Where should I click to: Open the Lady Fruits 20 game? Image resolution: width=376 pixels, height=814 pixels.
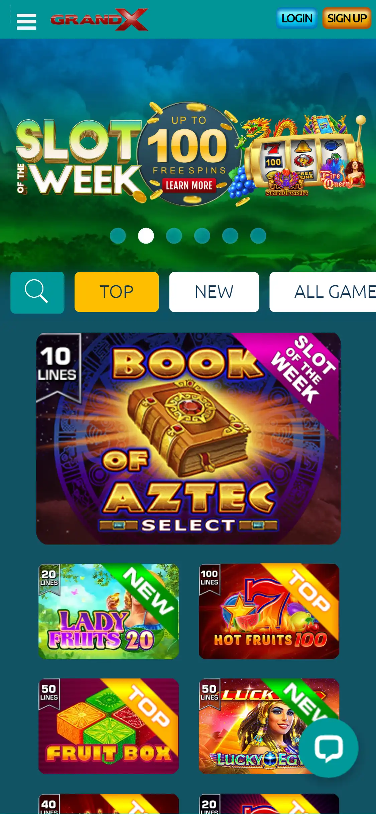(109, 612)
